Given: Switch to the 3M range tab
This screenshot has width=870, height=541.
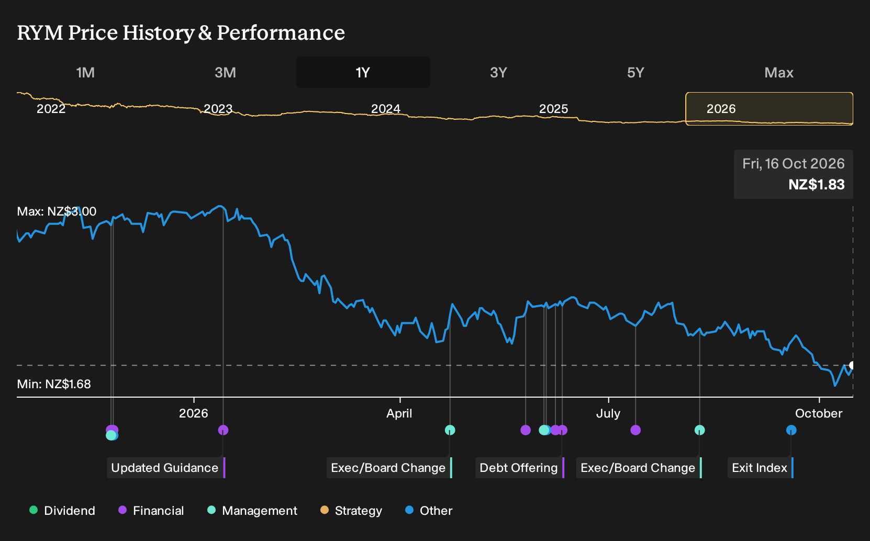Looking at the screenshot, I should [x=225, y=72].
